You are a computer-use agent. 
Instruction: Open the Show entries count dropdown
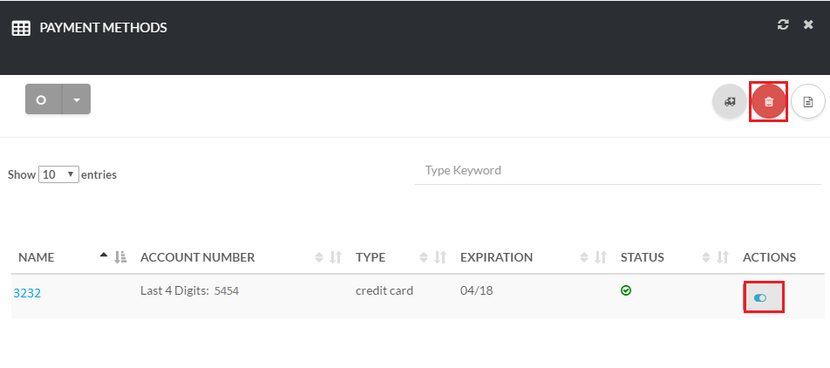tap(59, 174)
